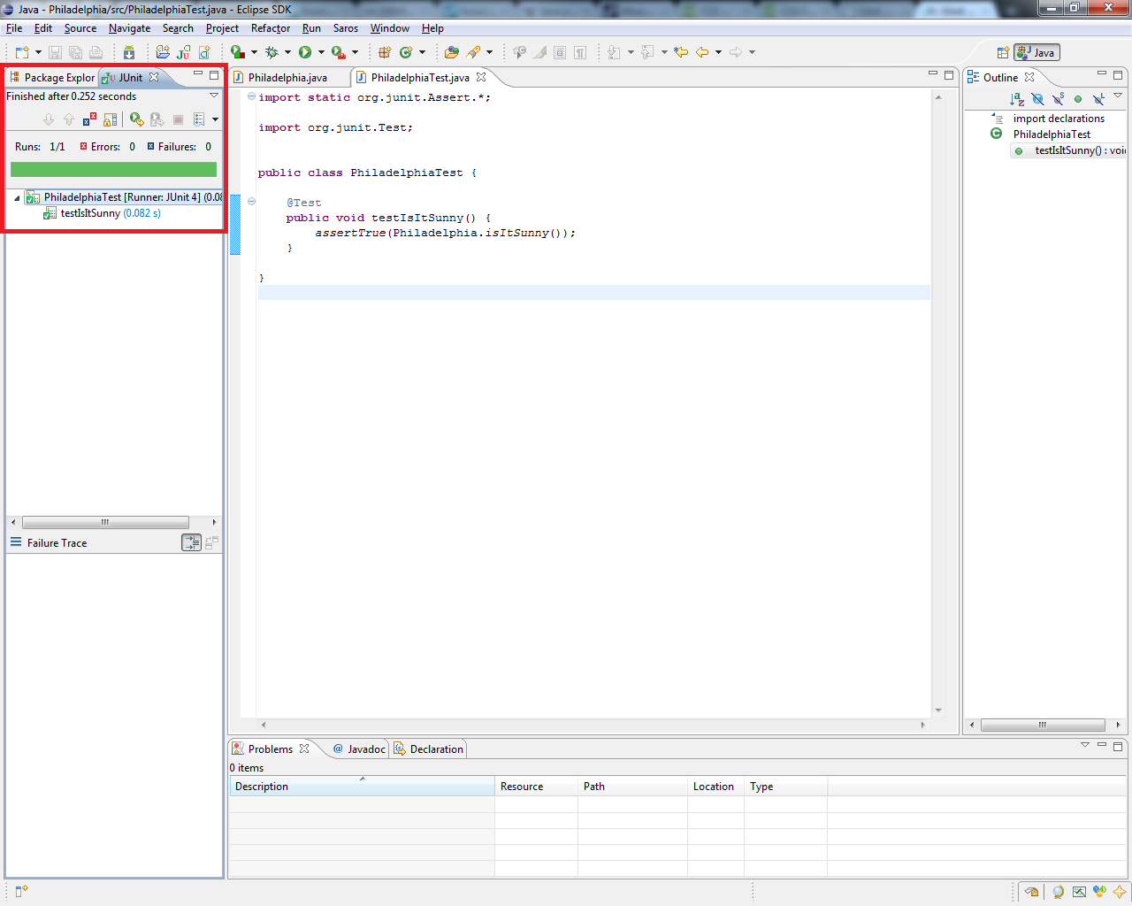The width and height of the screenshot is (1132, 906).
Task: Select testIsItSunny in the JUnit results
Action: (x=90, y=213)
